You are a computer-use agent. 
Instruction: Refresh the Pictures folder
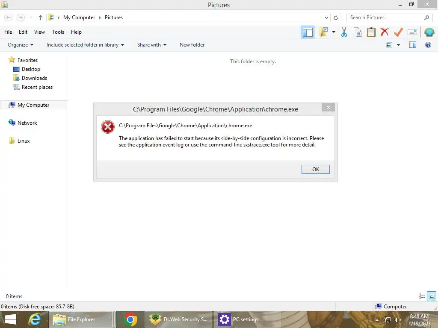click(336, 18)
